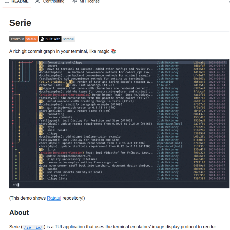Click the Serie heading
This screenshot has height=230, width=230.
point(20,23)
